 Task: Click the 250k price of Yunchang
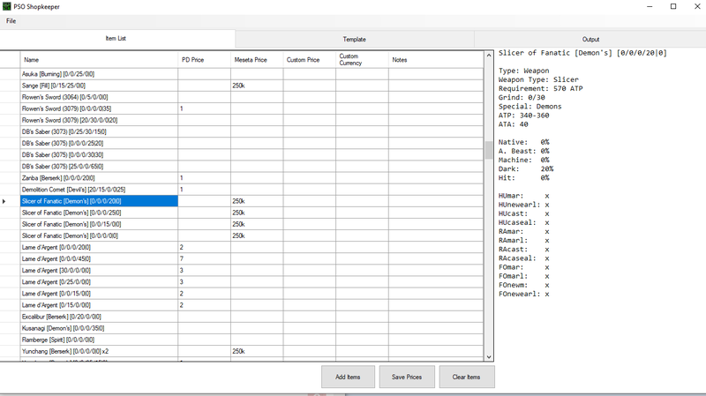pyautogui.click(x=257, y=351)
